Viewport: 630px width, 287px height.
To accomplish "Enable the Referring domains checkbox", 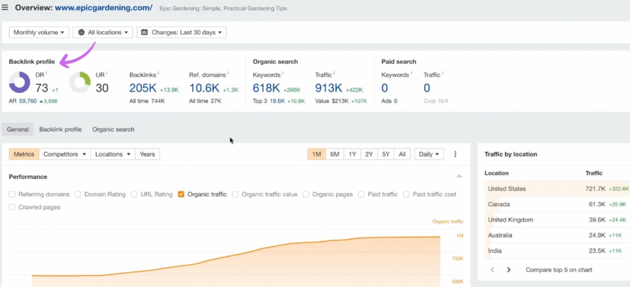I will pos(13,194).
